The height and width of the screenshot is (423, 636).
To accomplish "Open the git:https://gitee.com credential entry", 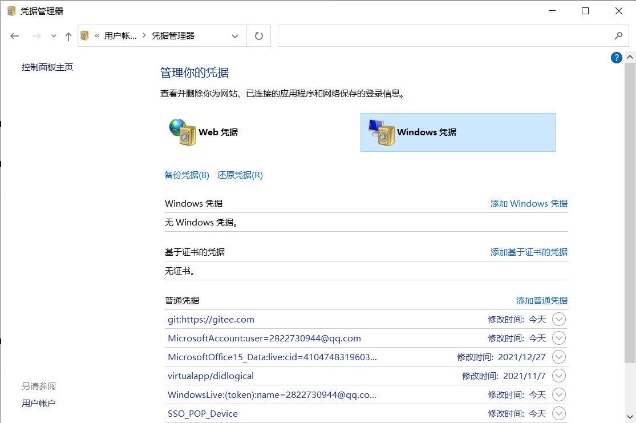I will point(211,320).
